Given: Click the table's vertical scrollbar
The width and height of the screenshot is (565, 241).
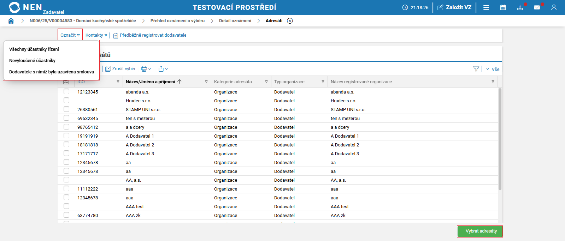Looking at the screenshot, I should [x=500, y=139].
